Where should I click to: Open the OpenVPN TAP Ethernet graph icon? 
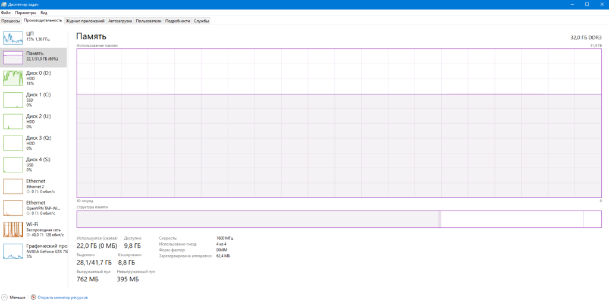[13, 208]
